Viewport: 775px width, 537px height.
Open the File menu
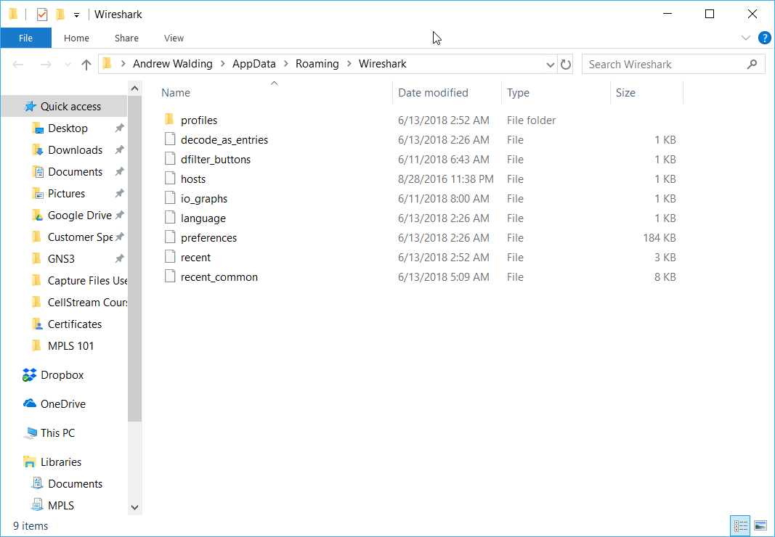(25, 38)
